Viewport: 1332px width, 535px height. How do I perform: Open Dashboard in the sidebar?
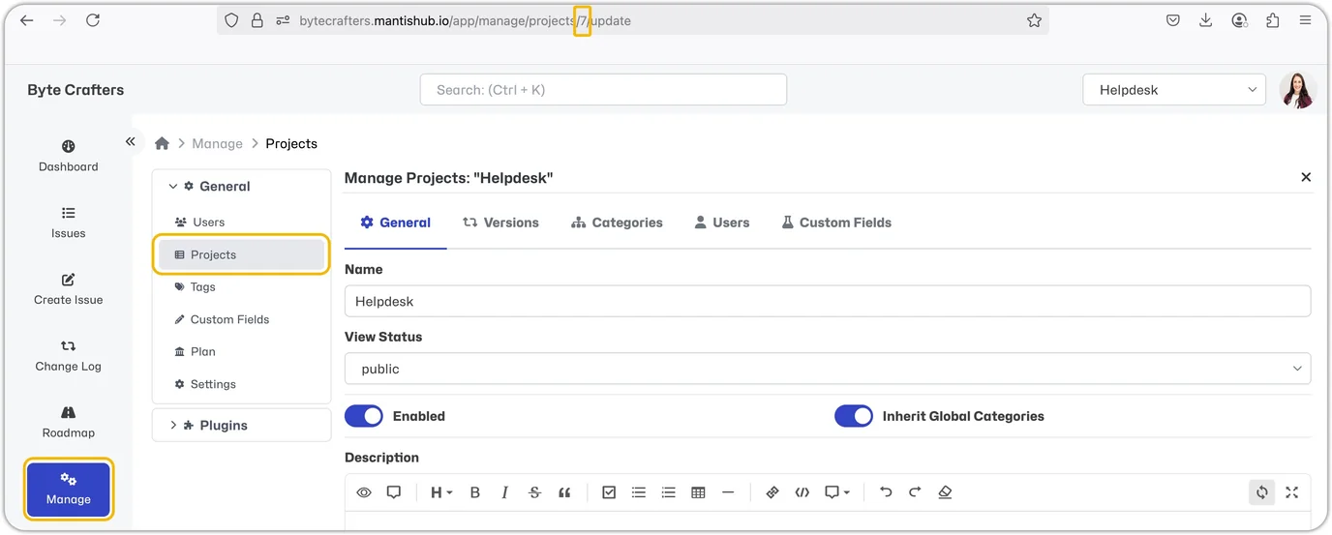tap(68, 156)
